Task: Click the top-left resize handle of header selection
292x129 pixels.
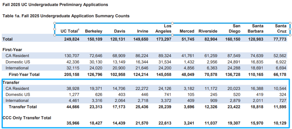Action: coord(55,23)
